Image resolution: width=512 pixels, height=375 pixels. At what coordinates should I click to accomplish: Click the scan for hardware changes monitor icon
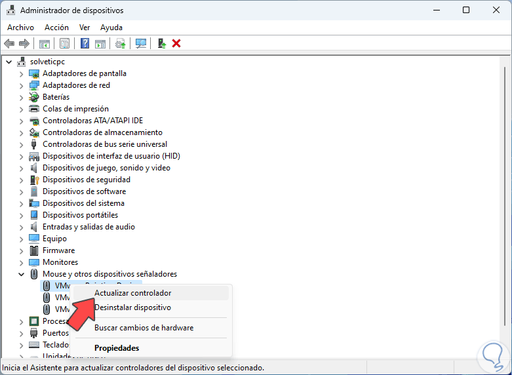141,43
